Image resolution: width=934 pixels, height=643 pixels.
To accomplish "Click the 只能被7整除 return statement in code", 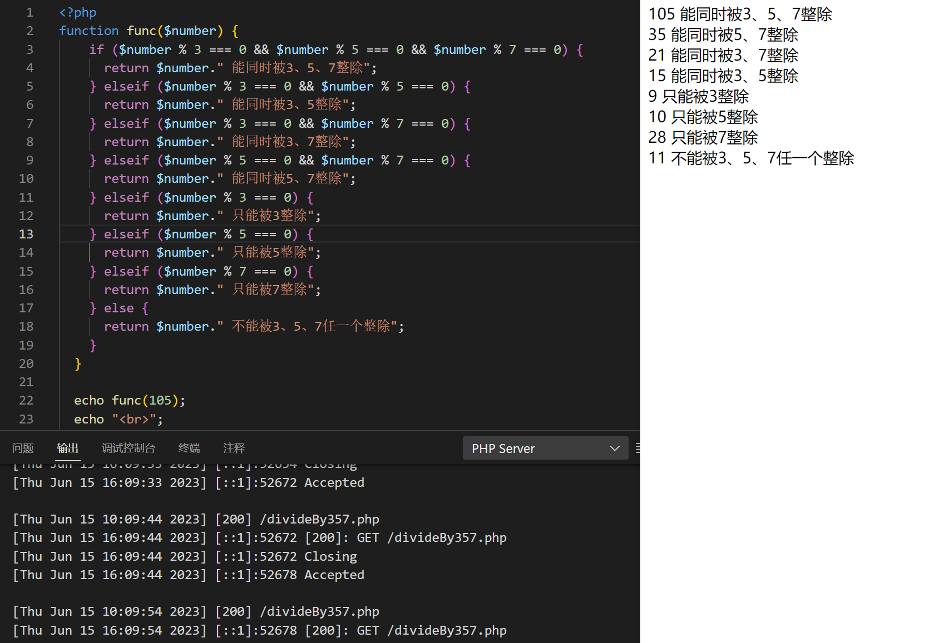I will point(213,290).
